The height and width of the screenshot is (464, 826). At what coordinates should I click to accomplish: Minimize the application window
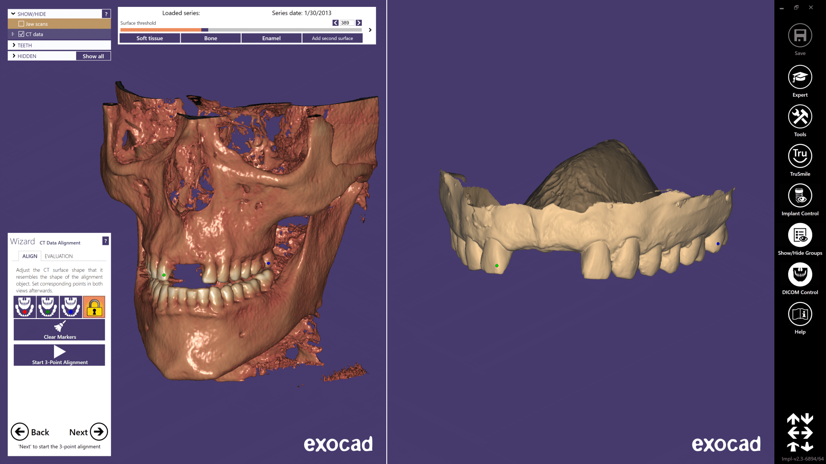782,8
